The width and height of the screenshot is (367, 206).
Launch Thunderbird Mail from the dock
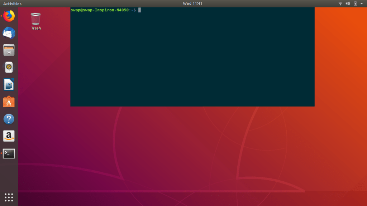pyautogui.click(x=9, y=33)
